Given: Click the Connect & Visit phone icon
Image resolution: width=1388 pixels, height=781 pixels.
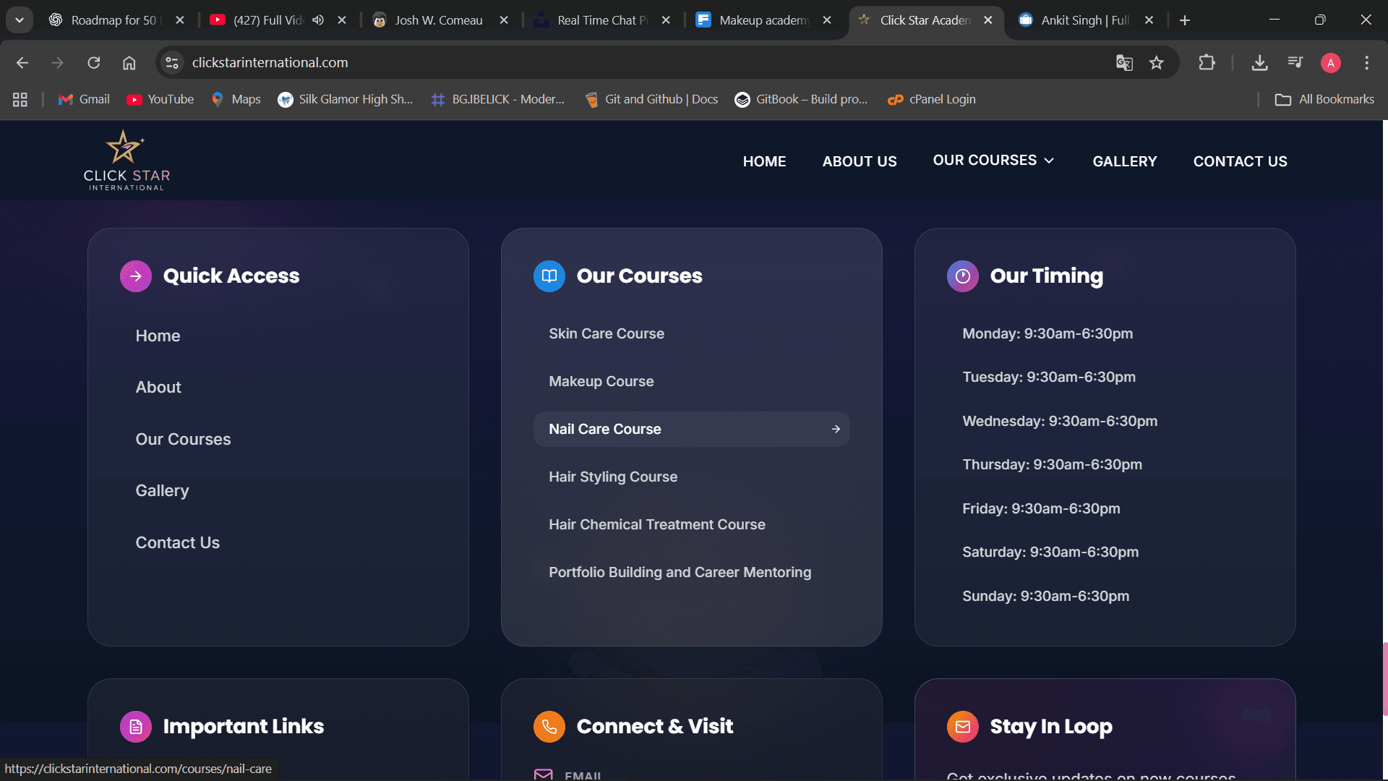Looking at the screenshot, I should pos(549,727).
